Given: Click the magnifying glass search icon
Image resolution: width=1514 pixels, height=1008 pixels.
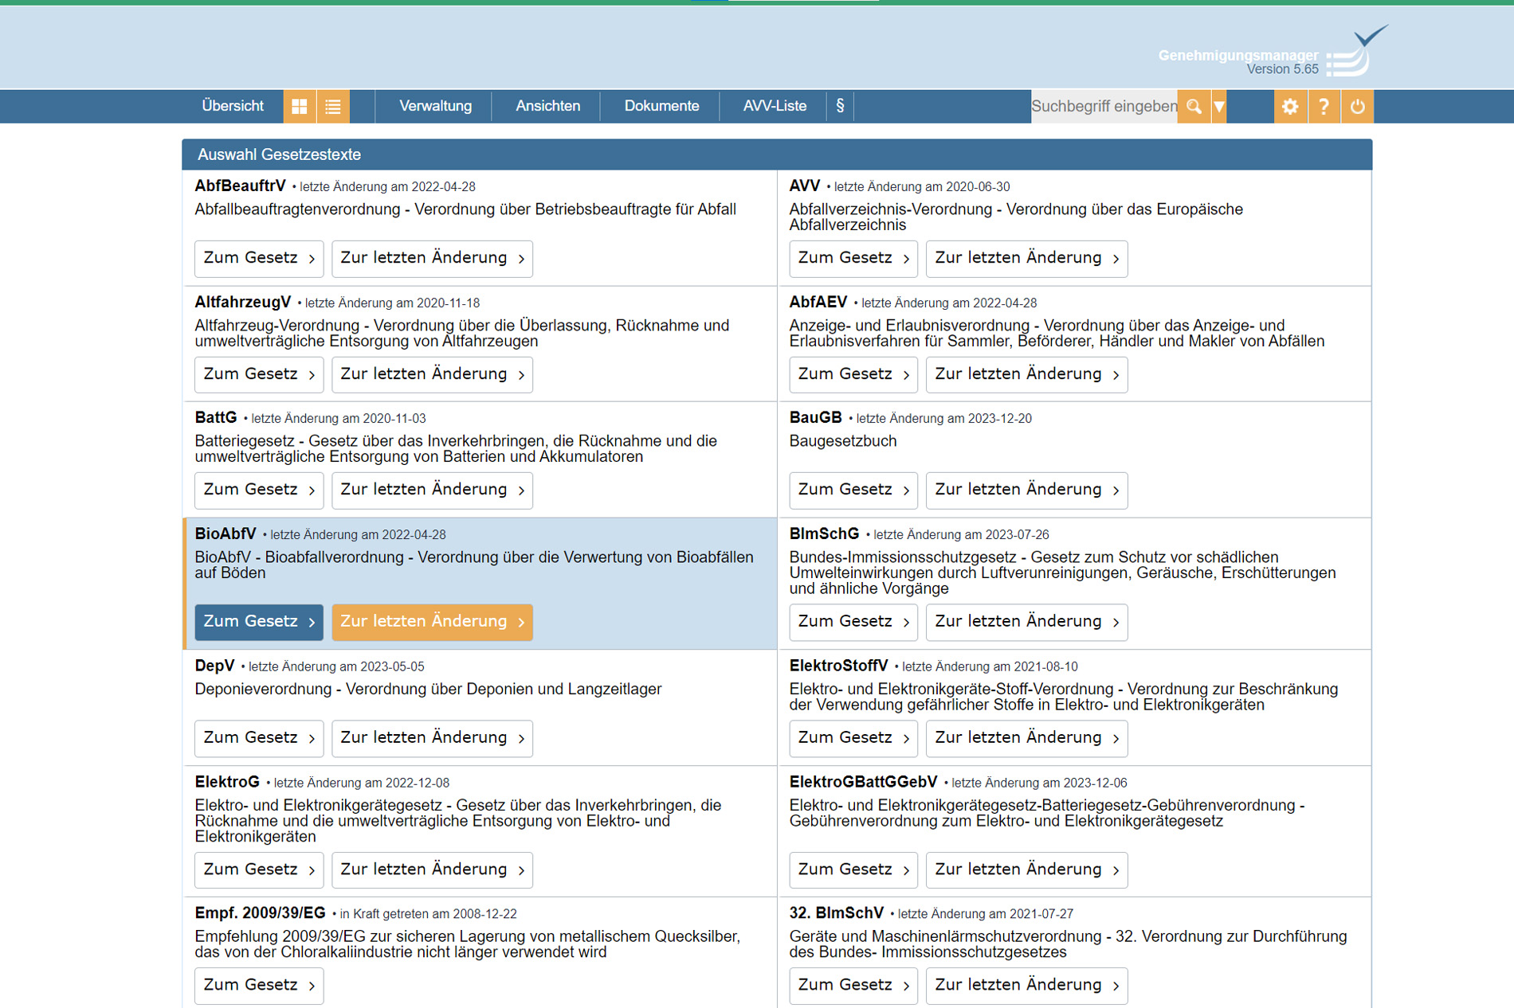Looking at the screenshot, I should (1194, 107).
